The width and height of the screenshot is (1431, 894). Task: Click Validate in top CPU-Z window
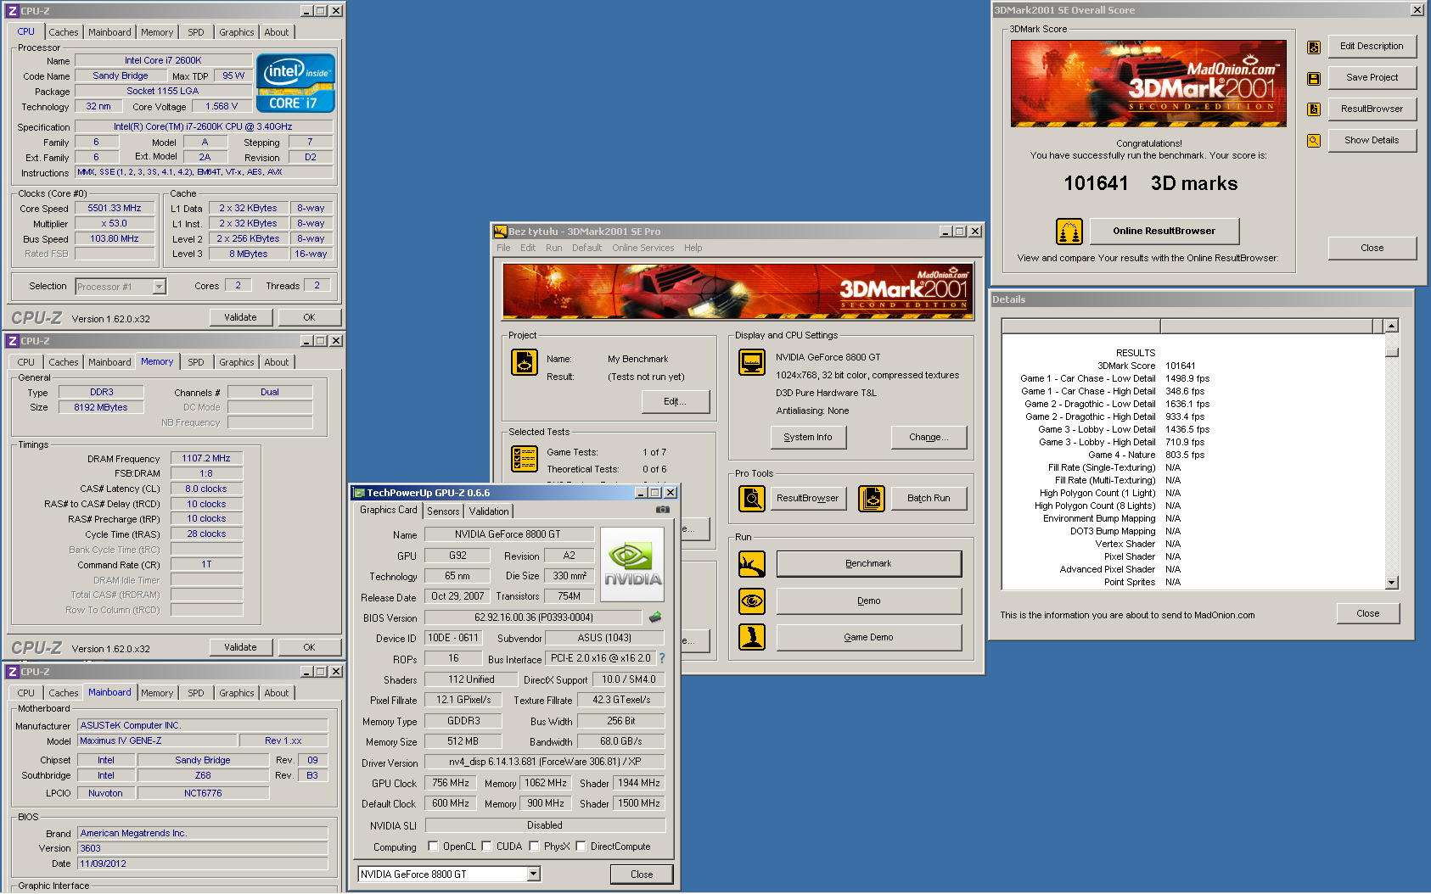pyautogui.click(x=241, y=317)
